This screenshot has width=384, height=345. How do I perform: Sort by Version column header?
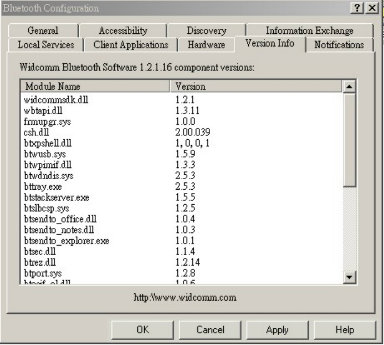(256, 87)
